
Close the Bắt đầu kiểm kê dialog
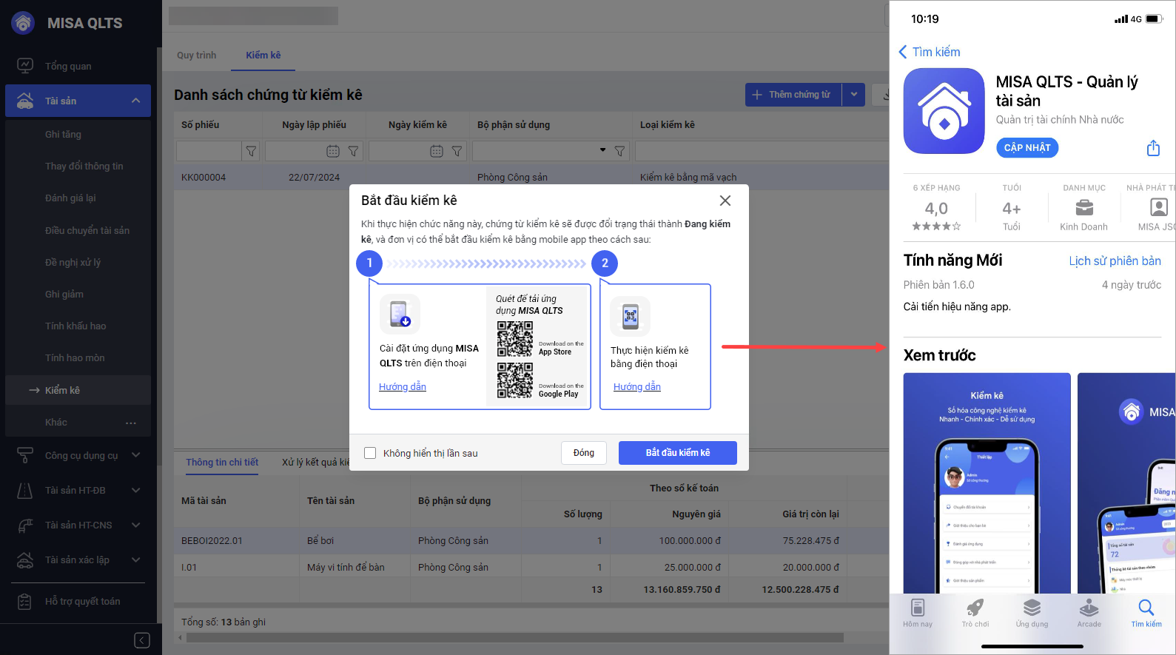(x=725, y=201)
